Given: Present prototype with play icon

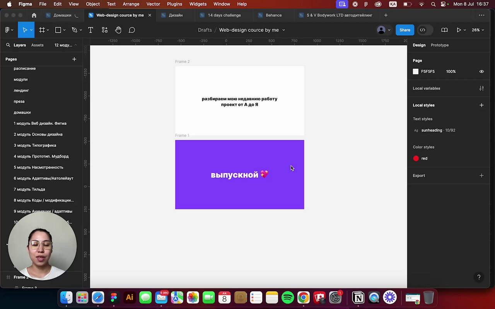Looking at the screenshot, I should (459, 30).
